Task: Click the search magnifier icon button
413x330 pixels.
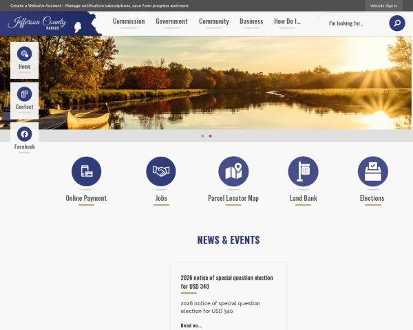Action: (x=397, y=23)
